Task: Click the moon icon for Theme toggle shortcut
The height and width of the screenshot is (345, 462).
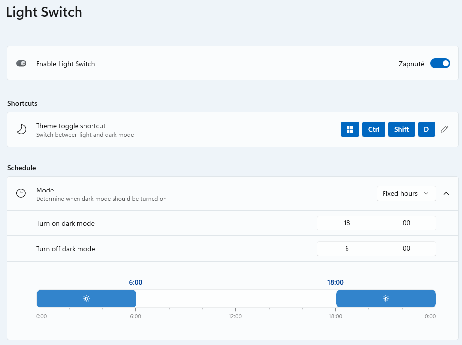Action: (21, 129)
